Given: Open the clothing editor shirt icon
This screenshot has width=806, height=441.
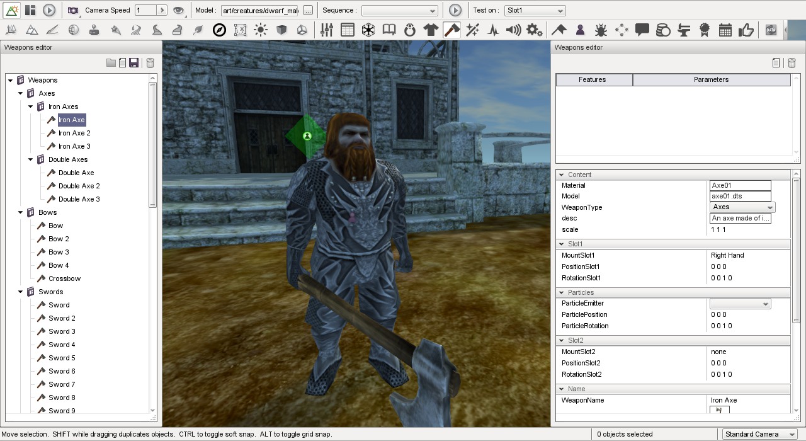Looking at the screenshot, I should pos(431,30).
